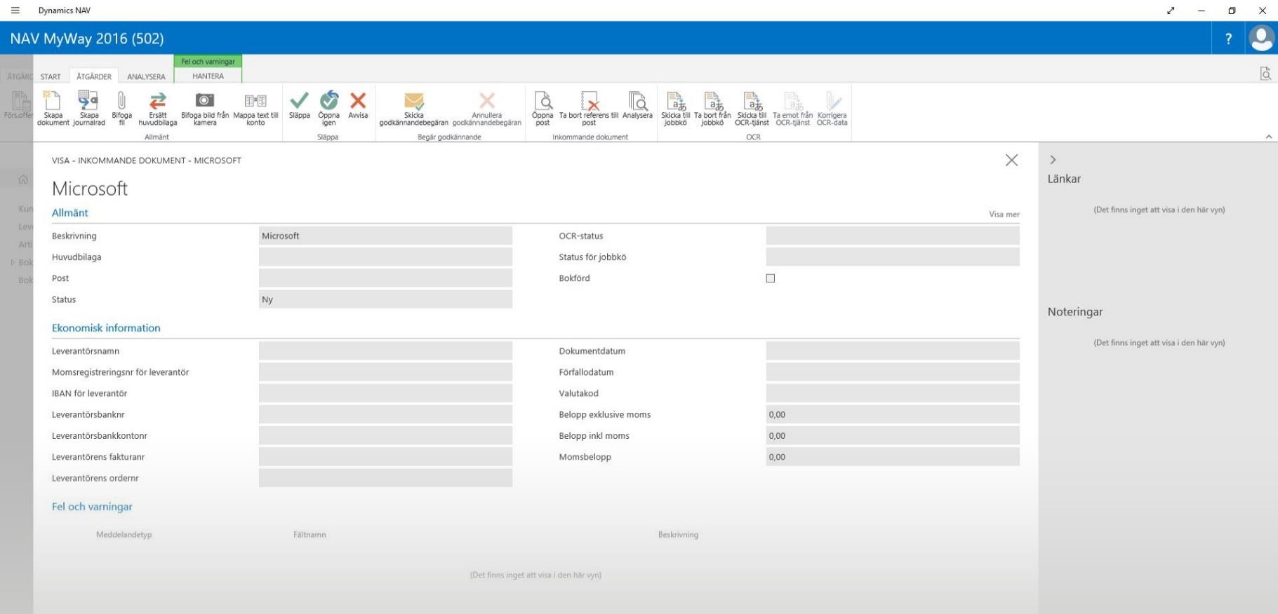The height and width of the screenshot is (614, 1278).
Task: Click the Korrigera OCR-data icon
Action: coord(832,101)
